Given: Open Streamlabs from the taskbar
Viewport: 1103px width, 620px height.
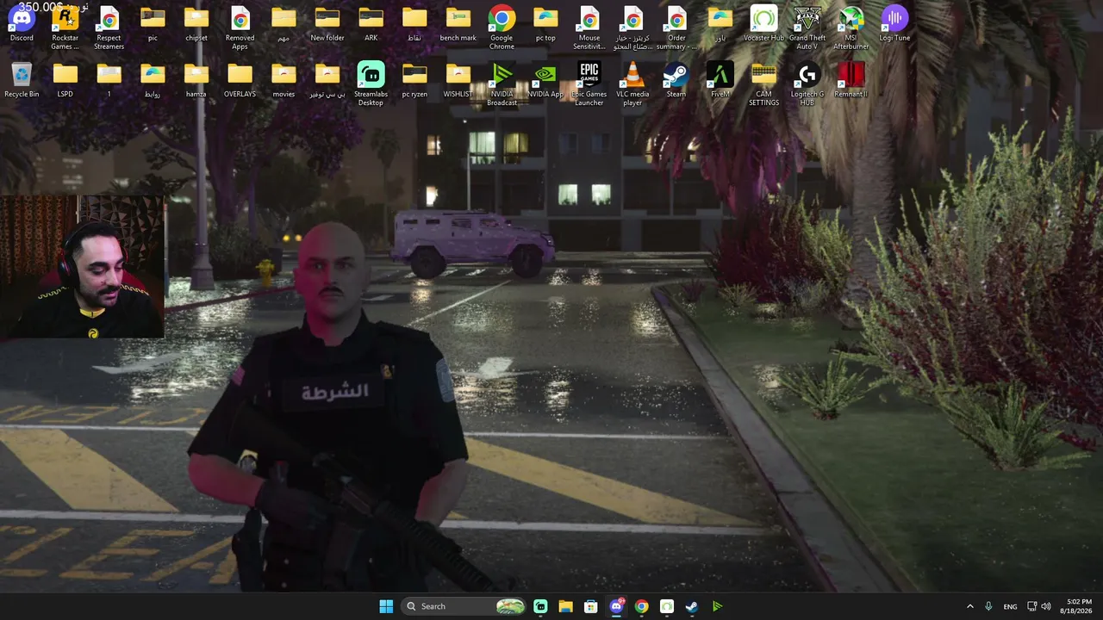Looking at the screenshot, I should tap(540, 606).
